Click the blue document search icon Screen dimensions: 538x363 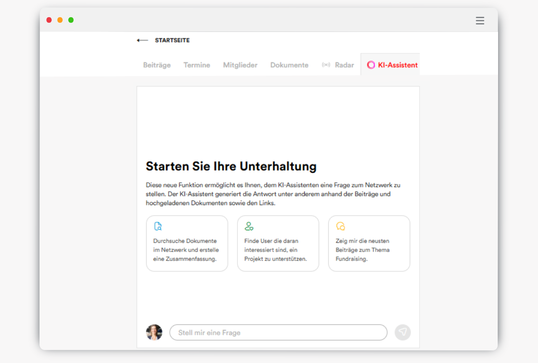(x=158, y=226)
